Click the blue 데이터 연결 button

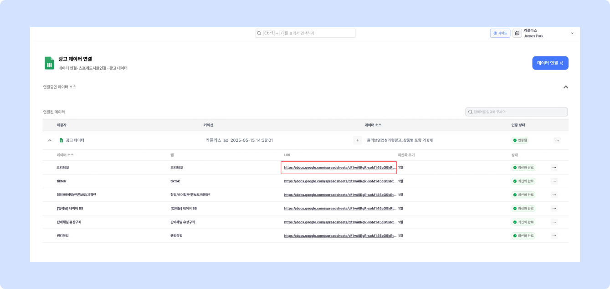(550, 63)
